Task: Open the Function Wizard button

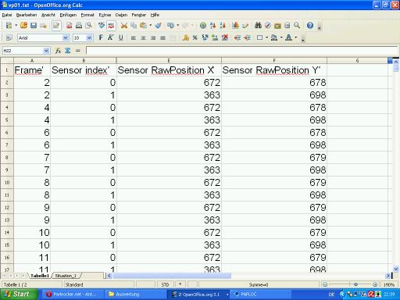Action: 58,51
